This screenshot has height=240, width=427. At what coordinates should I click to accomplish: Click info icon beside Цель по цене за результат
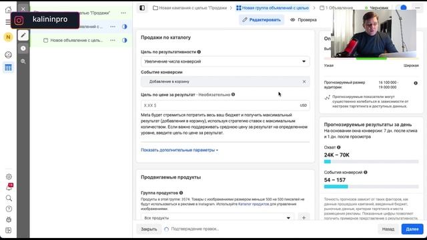pyautogui.click(x=233, y=95)
